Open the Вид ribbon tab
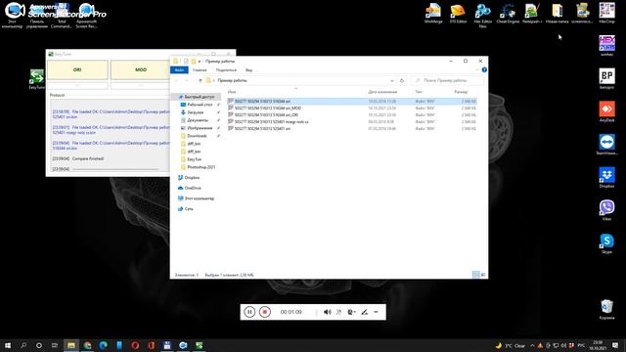Viewport: 626px width, 352px height. pyautogui.click(x=248, y=70)
